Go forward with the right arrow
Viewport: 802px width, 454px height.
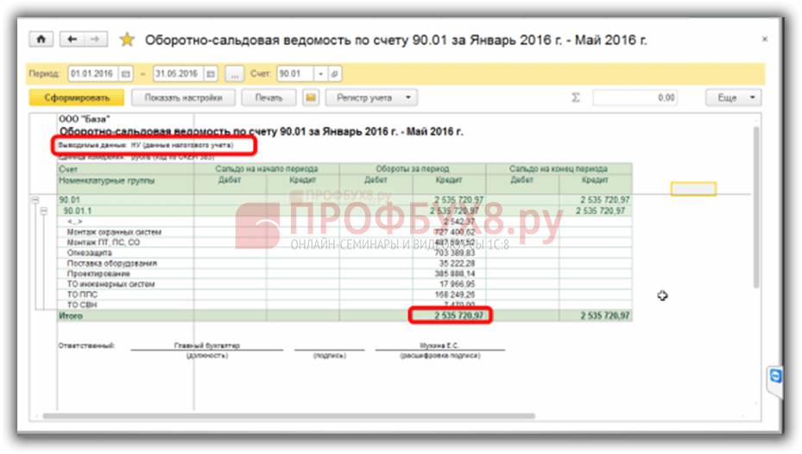pyautogui.click(x=95, y=40)
